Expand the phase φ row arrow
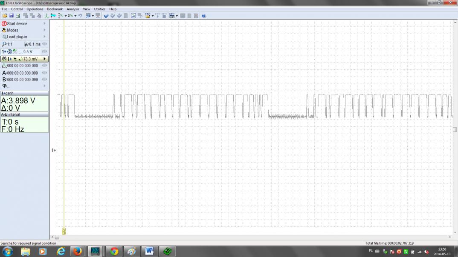The width and height of the screenshot is (458, 257). tap(45, 86)
